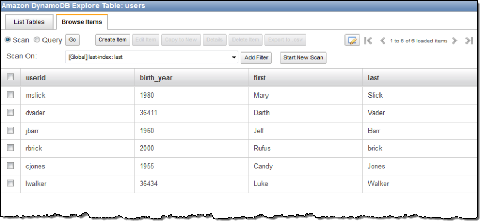Jump to the first page of items

(x=368, y=41)
